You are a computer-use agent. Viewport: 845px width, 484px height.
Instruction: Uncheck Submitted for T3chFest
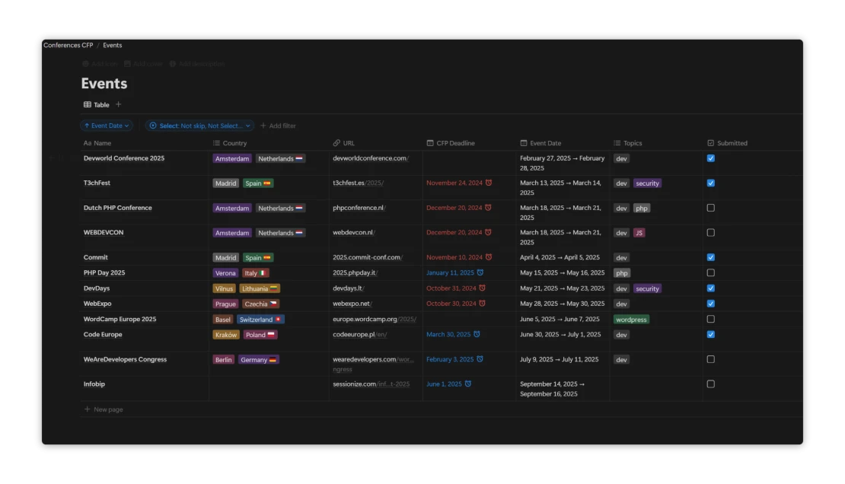[x=711, y=183]
